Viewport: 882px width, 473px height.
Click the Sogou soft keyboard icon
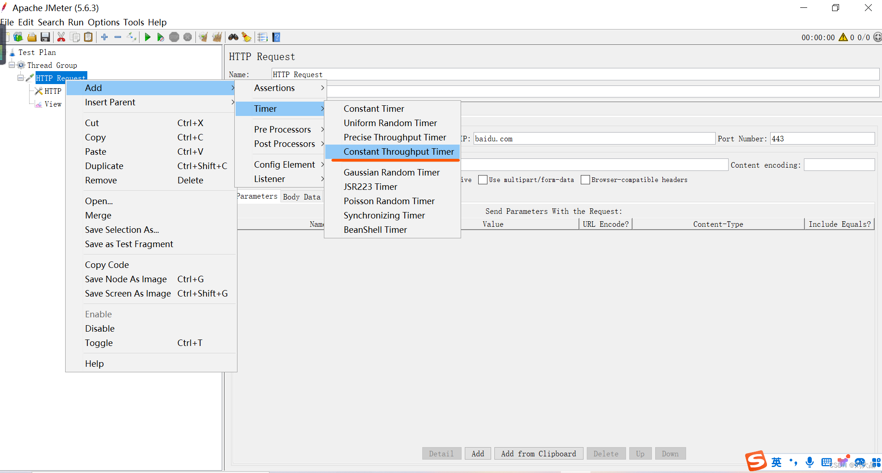click(827, 462)
